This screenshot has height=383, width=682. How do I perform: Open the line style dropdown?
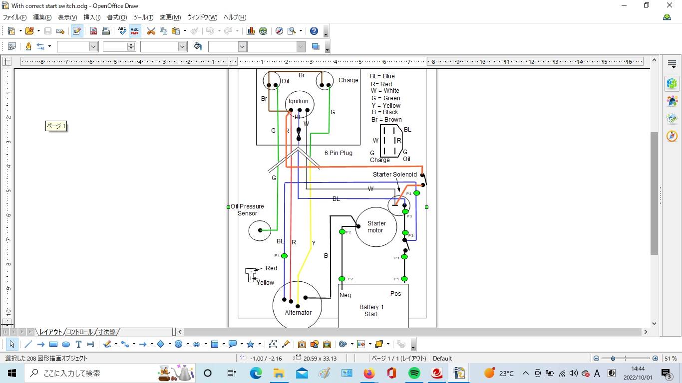(x=93, y=46)
